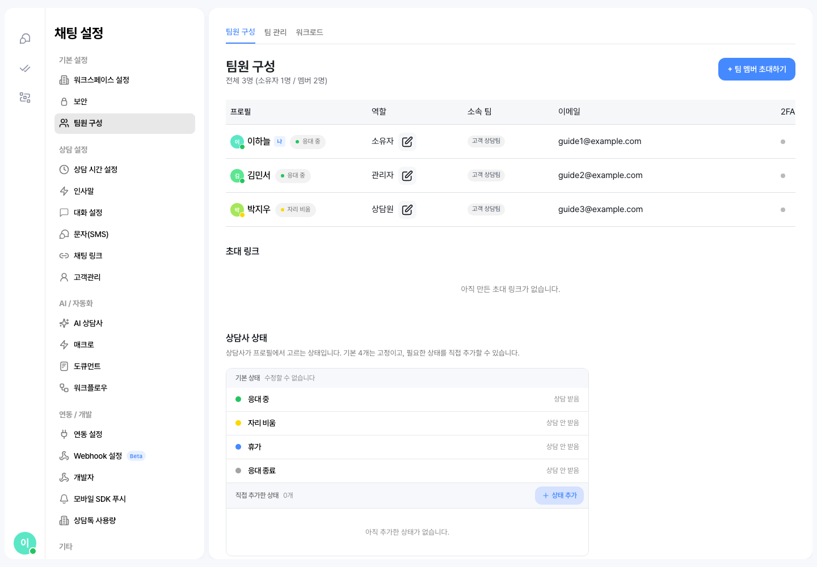Click the 고객 상담팀 tag in 박지우's row
The image size is (817, 567).
coord(486,209)
